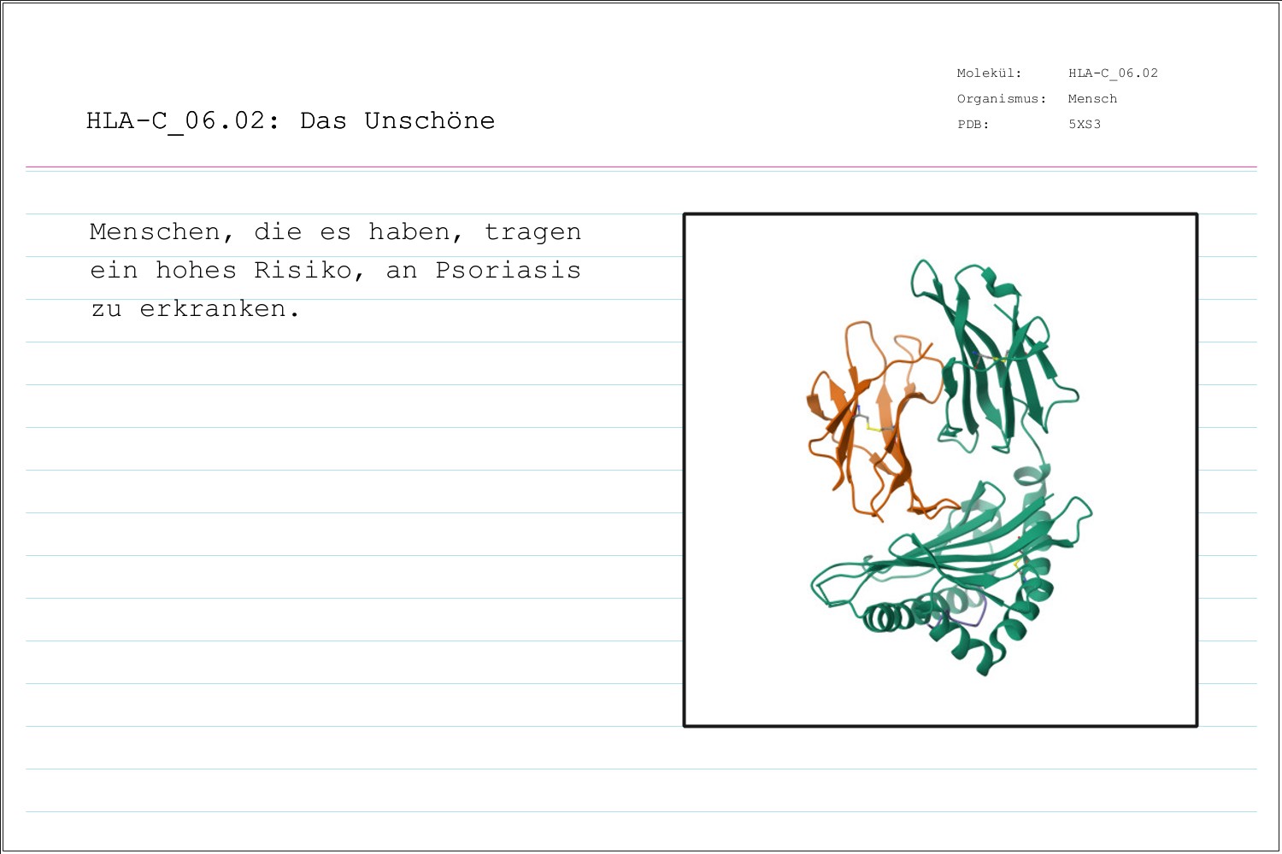Click the word "Psoriasis" in body text

coord(508,271)
